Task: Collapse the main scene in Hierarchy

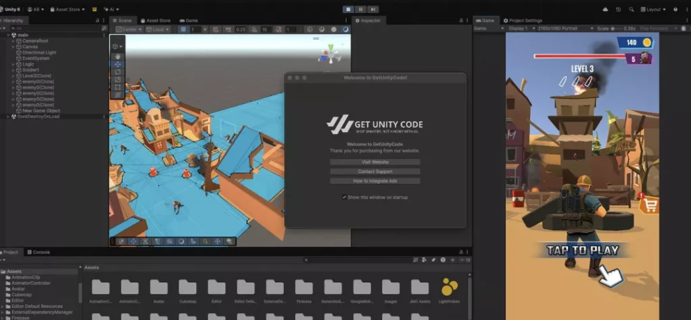Action: pyautogui.click(x=8, y=35)
